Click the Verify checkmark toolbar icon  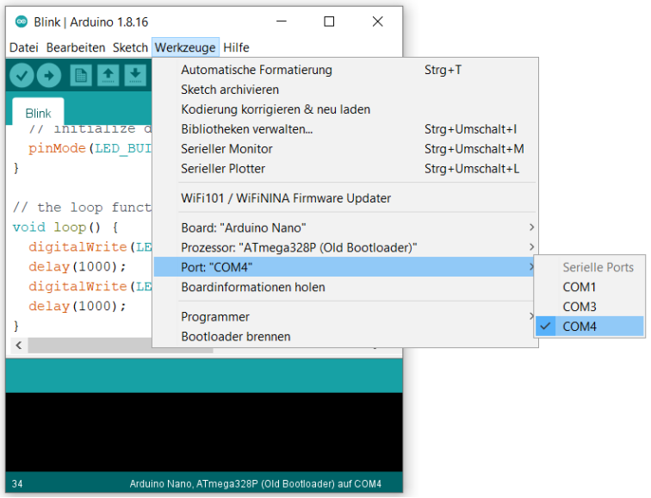coord(22,76)
